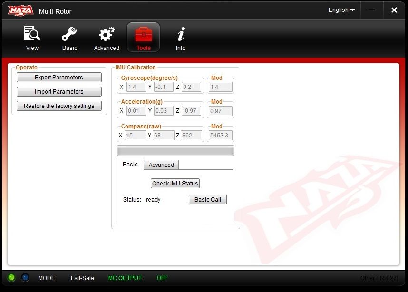Select the Tools toolbox icon

(x=144, y=37)
